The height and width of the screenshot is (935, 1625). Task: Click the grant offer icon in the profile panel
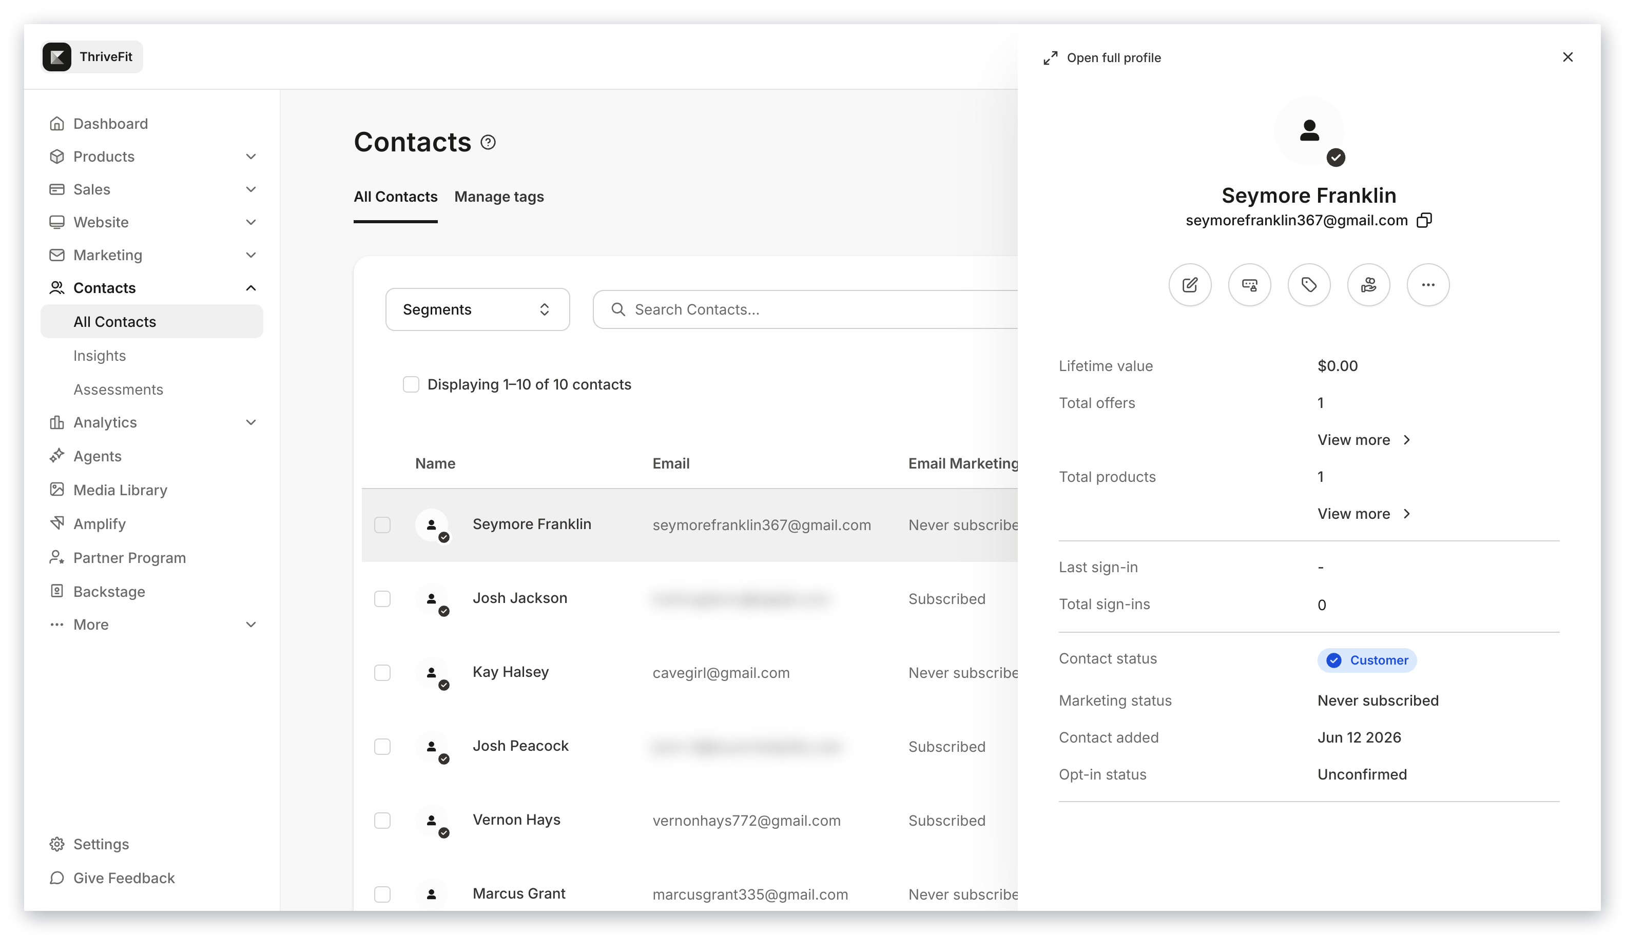1249,284
